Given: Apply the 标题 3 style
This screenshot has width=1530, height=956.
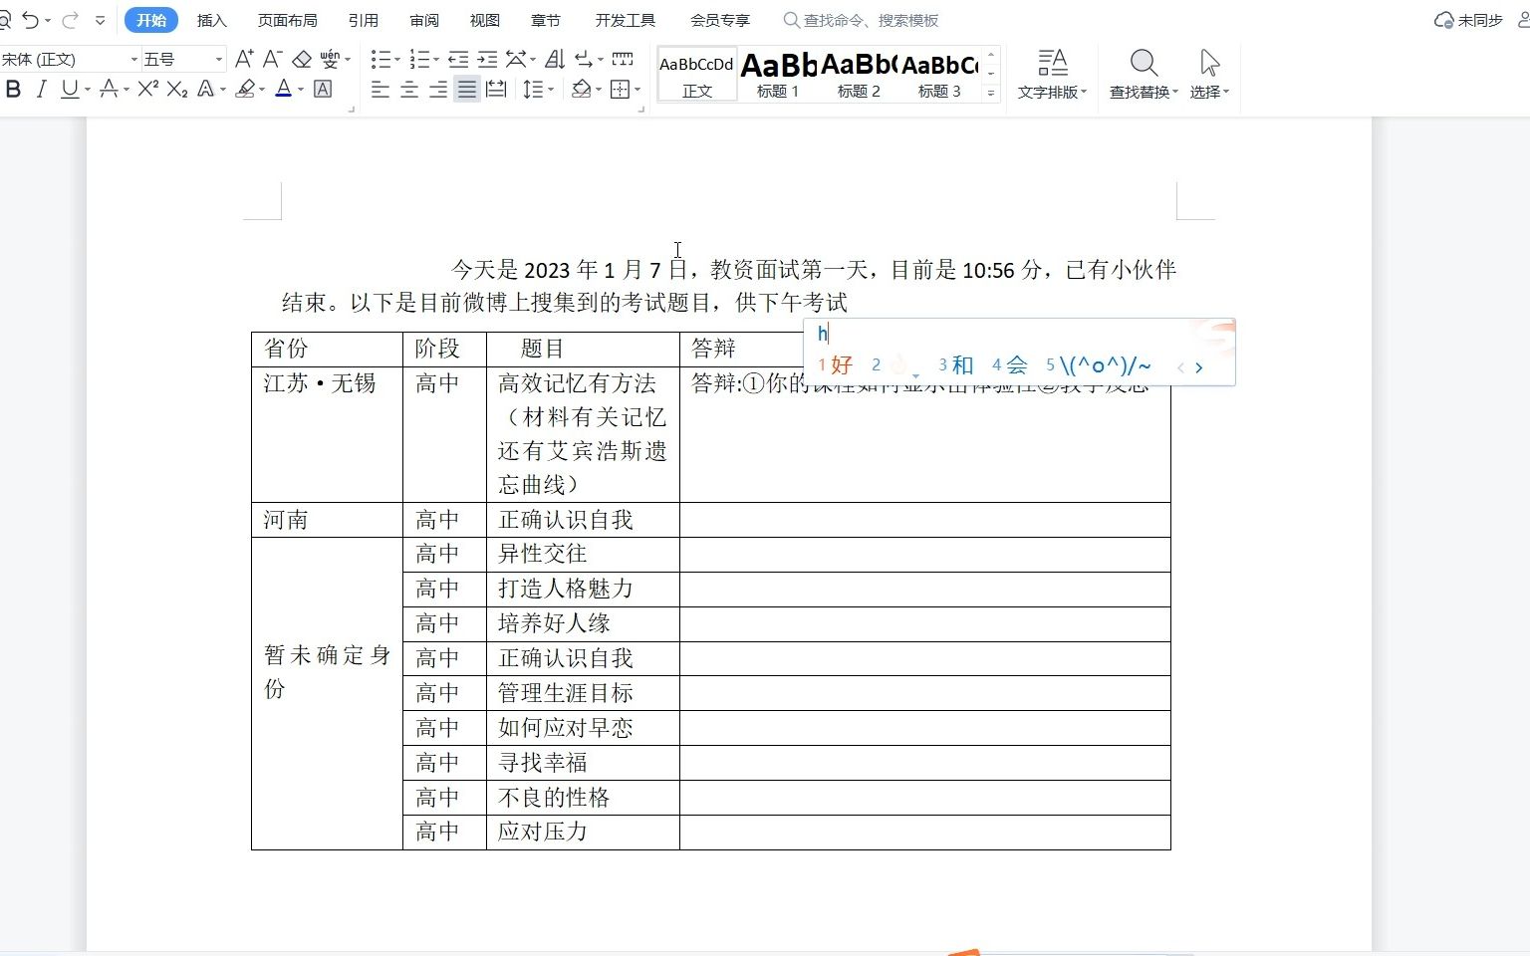Looking at the screenshot, I should (x=939, y=74).
